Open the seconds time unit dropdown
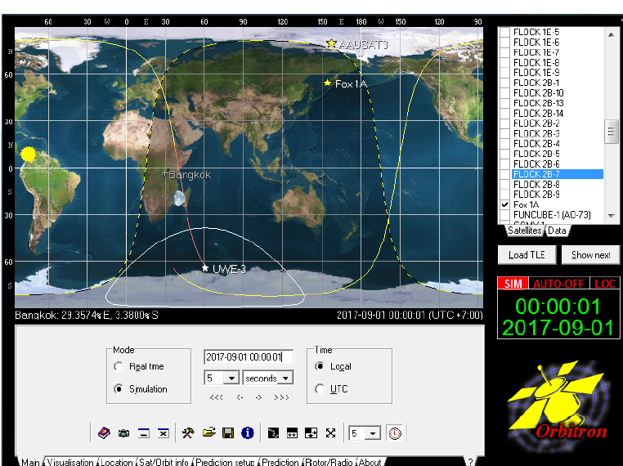 pos(285,378)
